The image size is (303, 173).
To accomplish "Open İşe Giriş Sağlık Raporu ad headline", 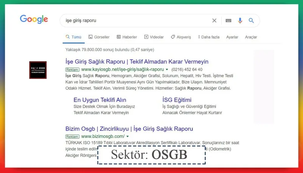I will coord(137,62).
